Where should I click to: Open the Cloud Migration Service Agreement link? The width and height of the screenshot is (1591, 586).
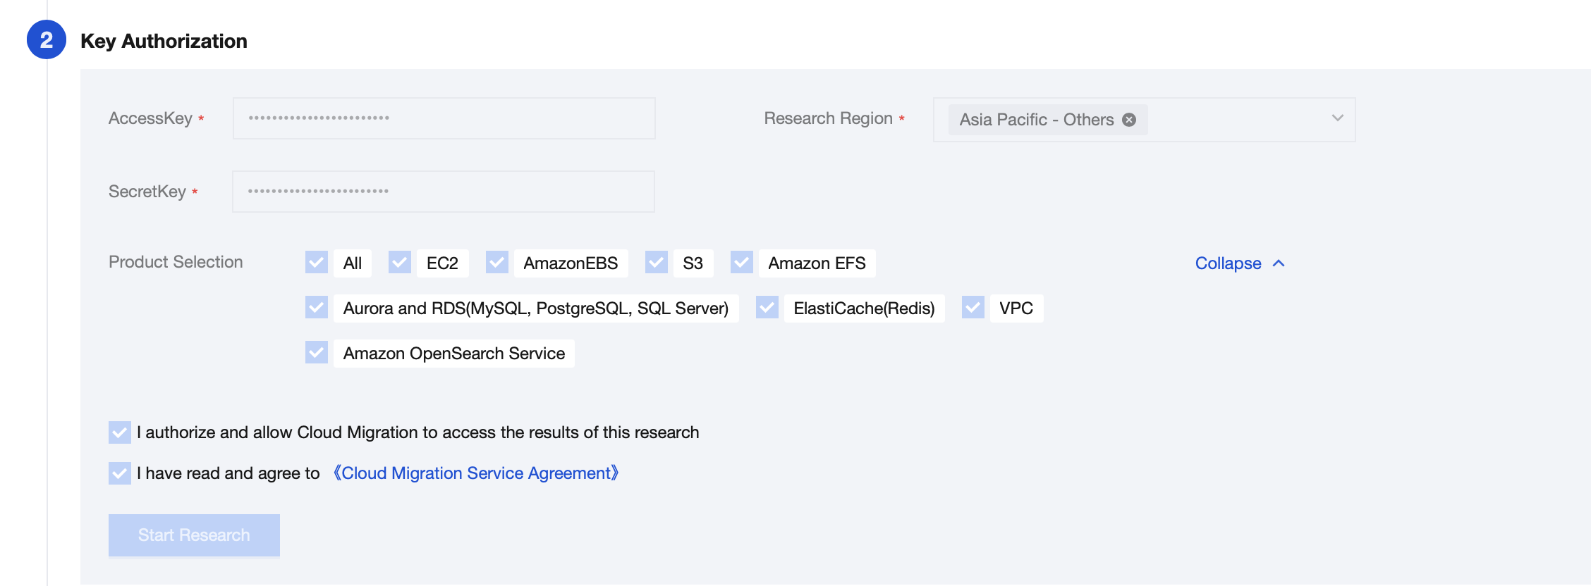tap(476, 473)
